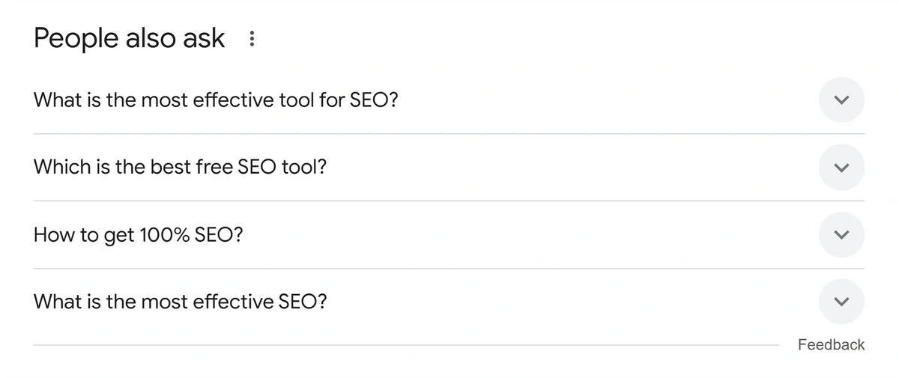The width and height of the screenshot is (899, 378).
Task: Expand chevron for What is the most effective SEO
Action: [841, 302]
